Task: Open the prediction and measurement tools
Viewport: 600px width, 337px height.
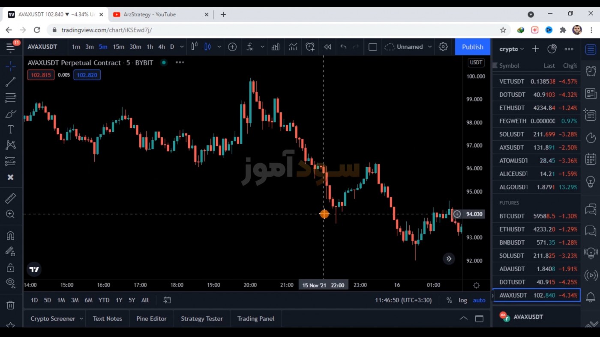Action: (10, 161)
